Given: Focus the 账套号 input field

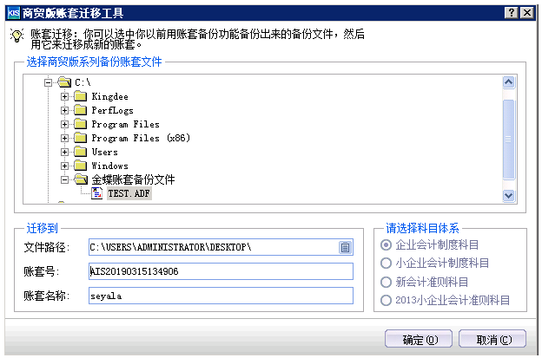Looking at the screenshot, I should pos(221,271).
